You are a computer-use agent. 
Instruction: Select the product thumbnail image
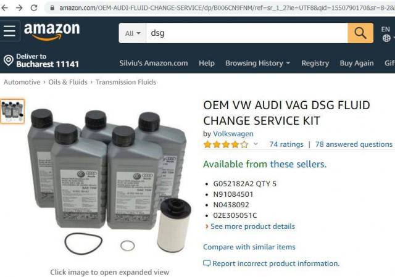pyautogui.click(x=12, y=111)
